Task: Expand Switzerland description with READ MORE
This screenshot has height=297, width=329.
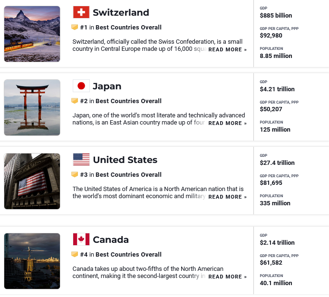Action: tap(227, 49)
